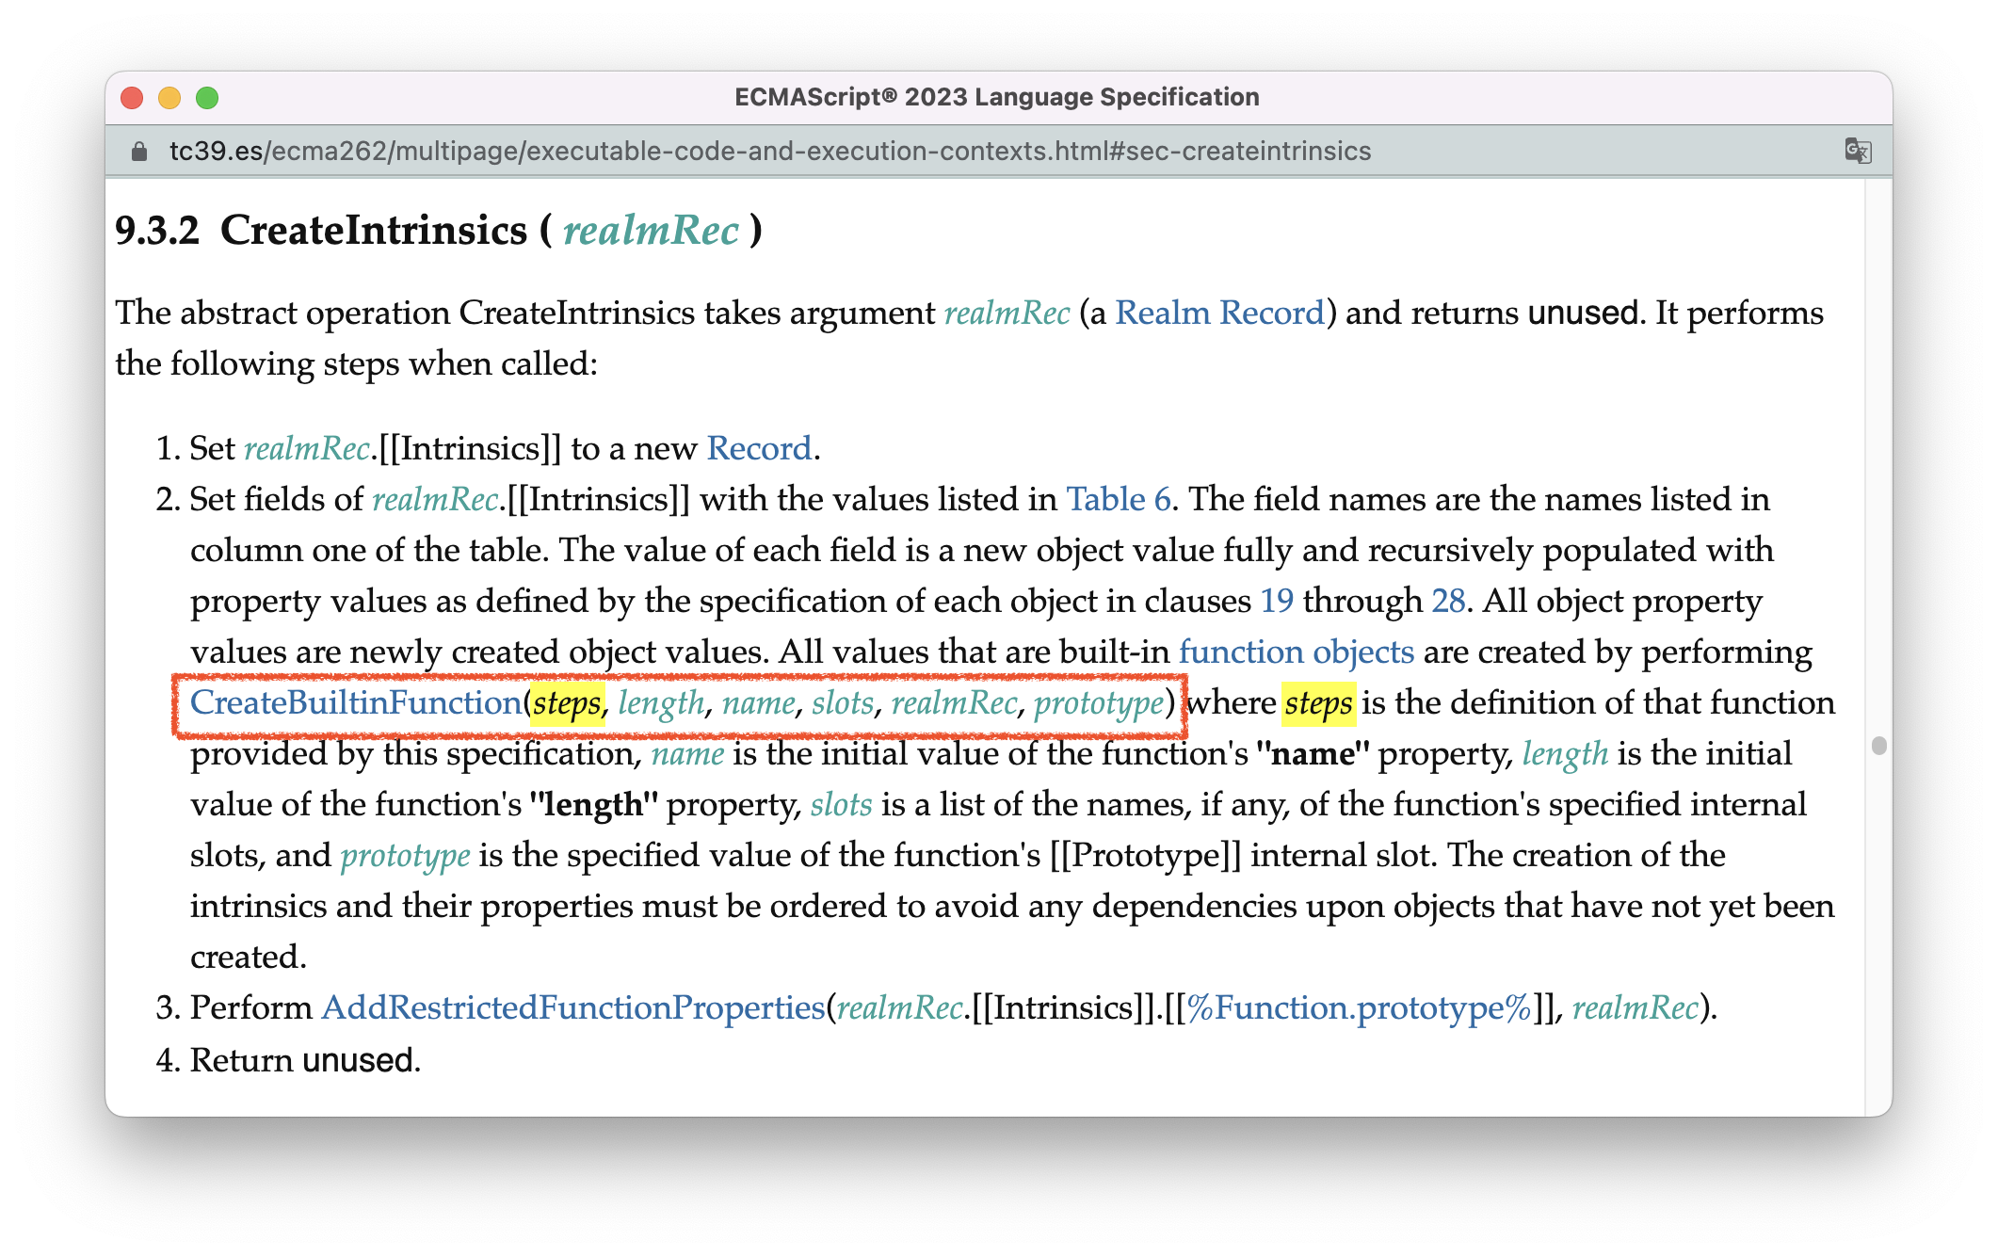Open the Table 6 link
The width and height of the screenshot is (1998, 1256).
pyautogui.click(x=1119, y=499)
